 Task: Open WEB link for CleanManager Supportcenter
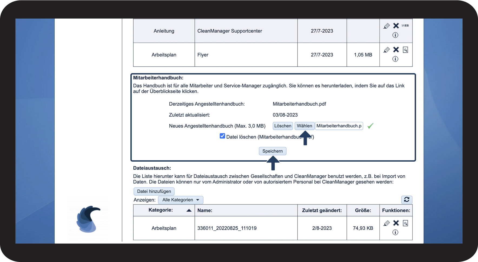[x=405, y=26]
